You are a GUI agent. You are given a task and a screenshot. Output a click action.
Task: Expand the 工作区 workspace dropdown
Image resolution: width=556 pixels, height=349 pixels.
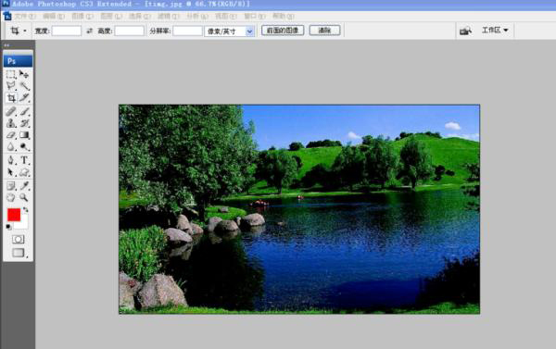495,31
